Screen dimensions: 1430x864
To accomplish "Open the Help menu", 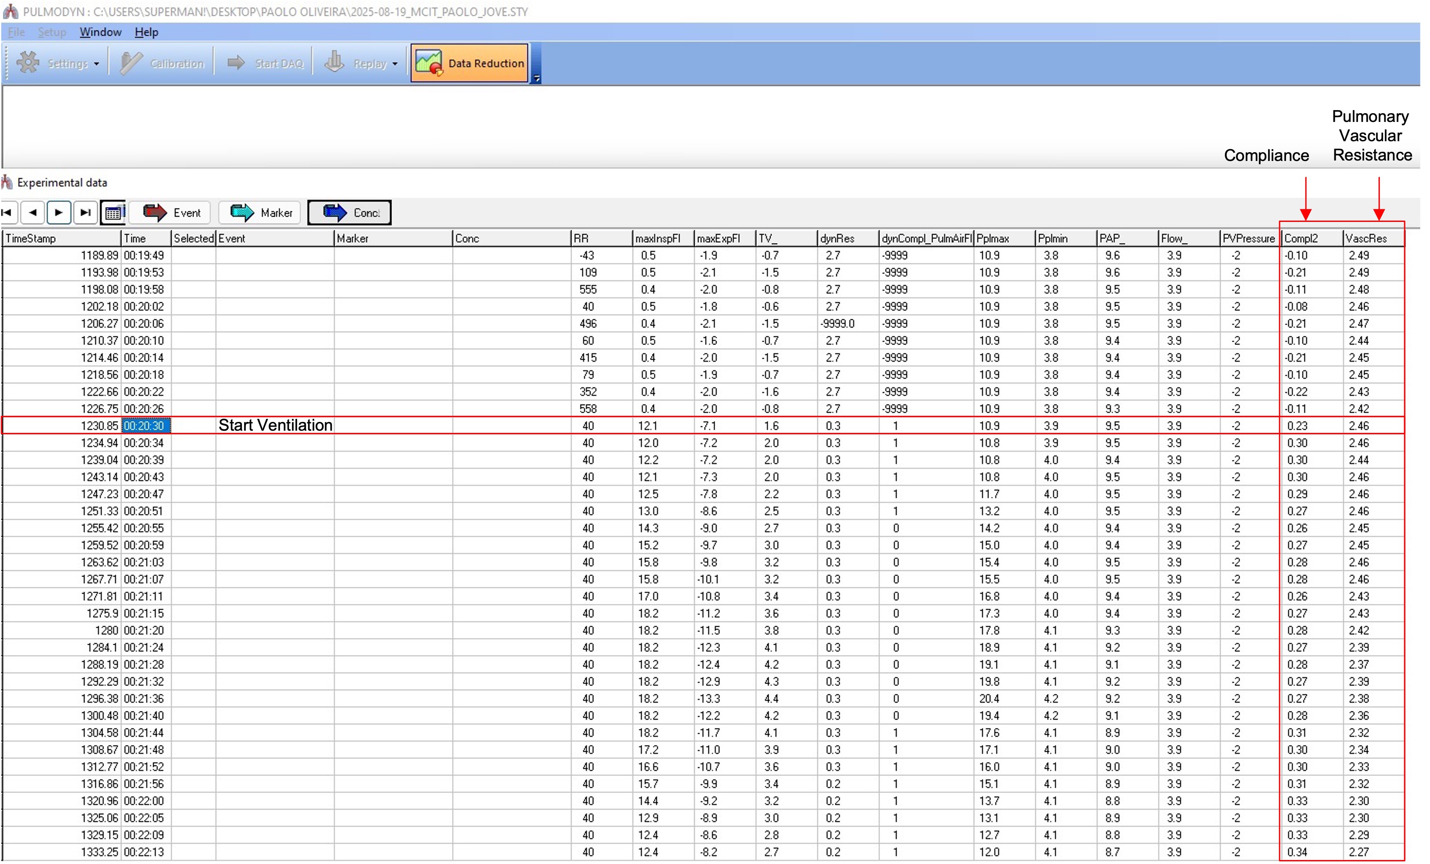I will click(x=146, y=32).
